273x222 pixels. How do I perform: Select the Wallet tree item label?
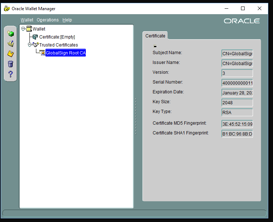click(39, 29)
